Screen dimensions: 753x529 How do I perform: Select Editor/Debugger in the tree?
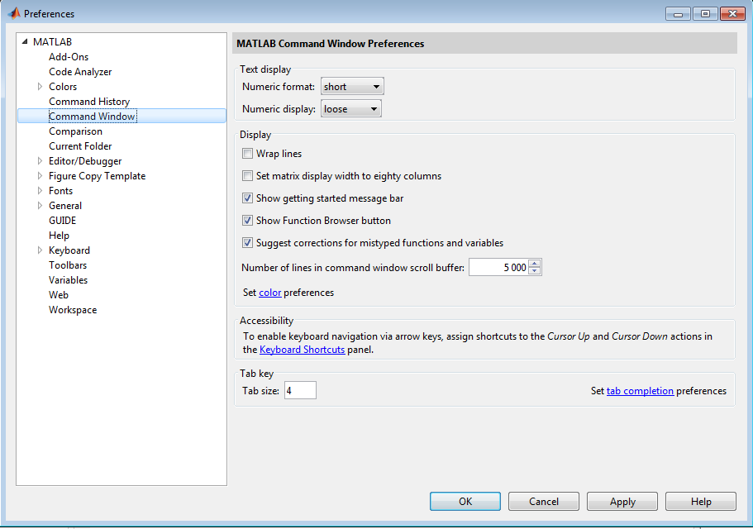(x=85, y=161)
